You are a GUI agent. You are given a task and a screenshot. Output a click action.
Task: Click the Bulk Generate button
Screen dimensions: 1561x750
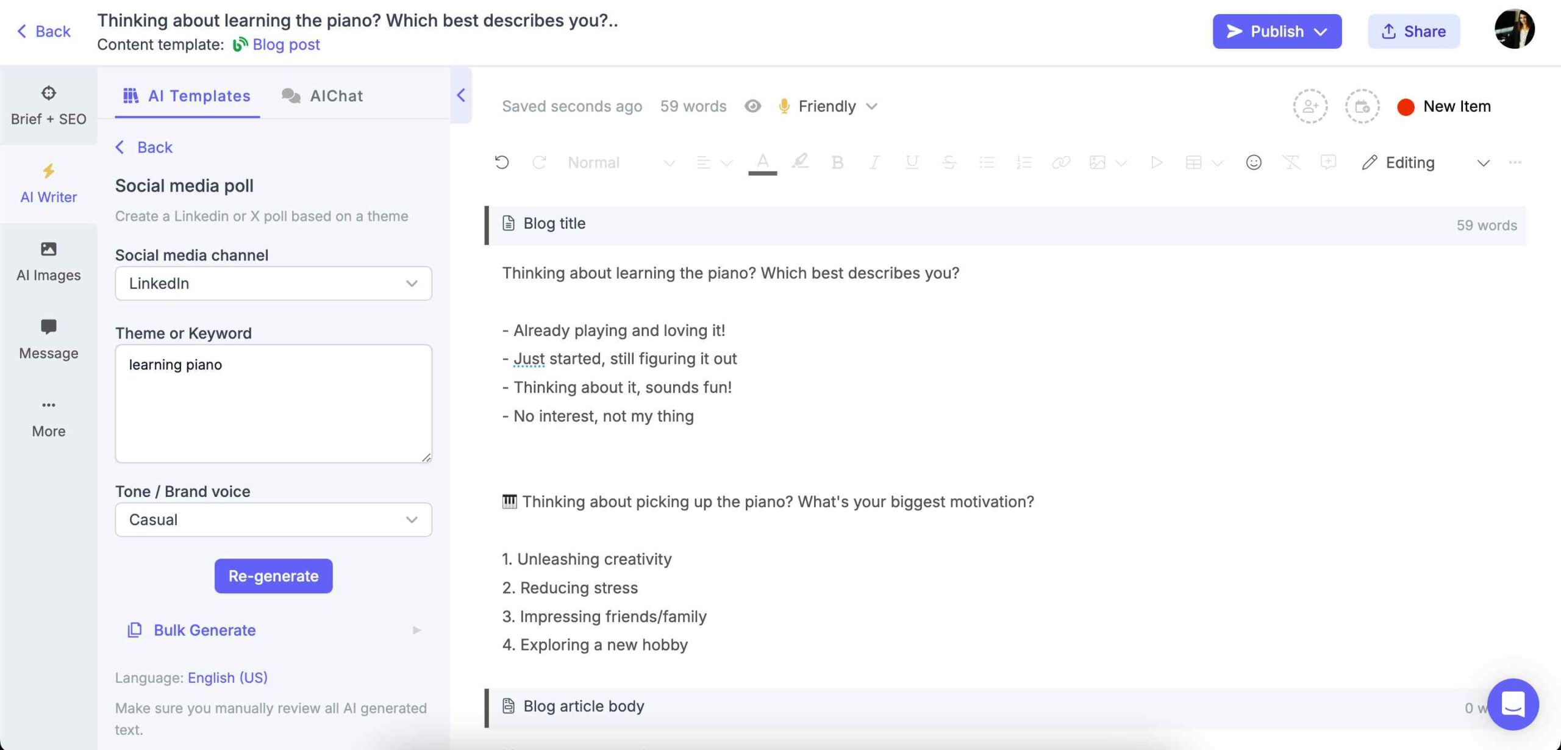coord(204,629)
